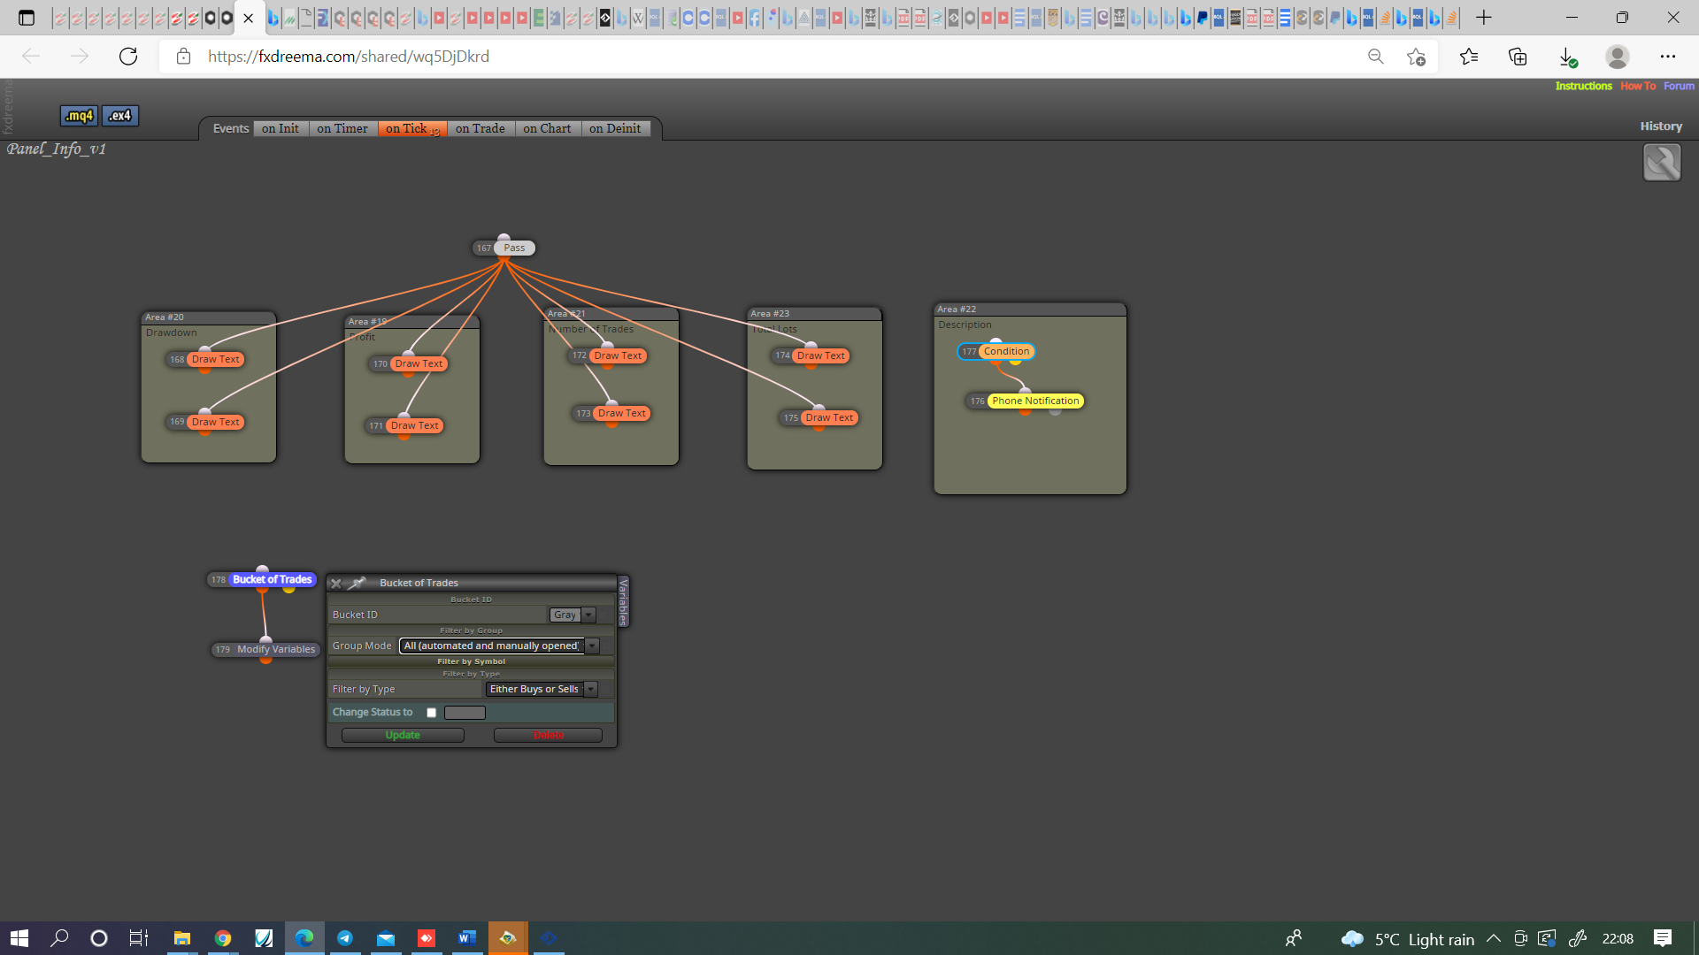The width and height of the screenshot is (1699, 955).
Task: Click the Change Status gray color field
Action: point(465,713)
